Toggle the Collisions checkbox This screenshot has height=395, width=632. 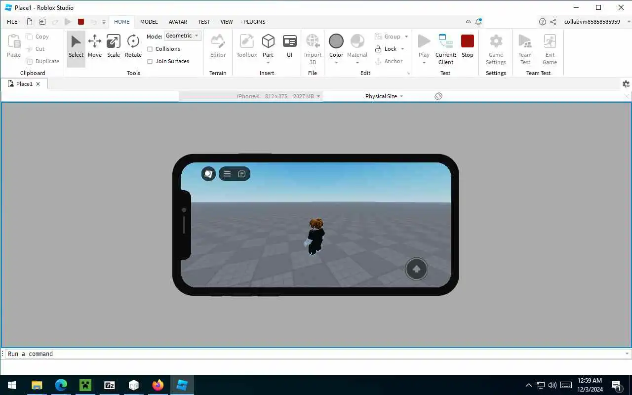pyautogui.click(x=150, y=49)
